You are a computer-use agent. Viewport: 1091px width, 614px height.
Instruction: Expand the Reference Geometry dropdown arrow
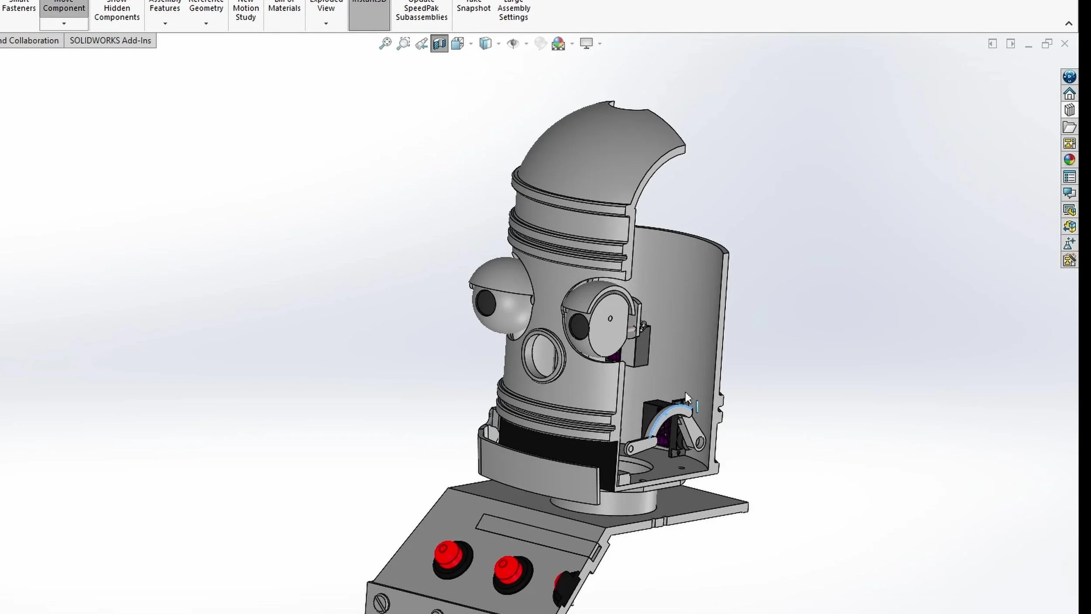(x=206, y=24)
